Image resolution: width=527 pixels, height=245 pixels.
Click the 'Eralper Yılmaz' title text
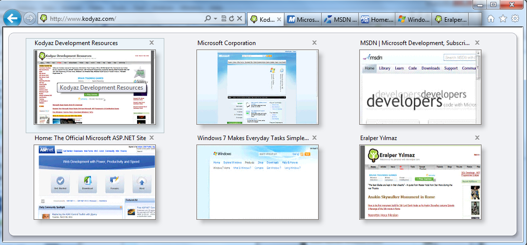tap(379, 138)
